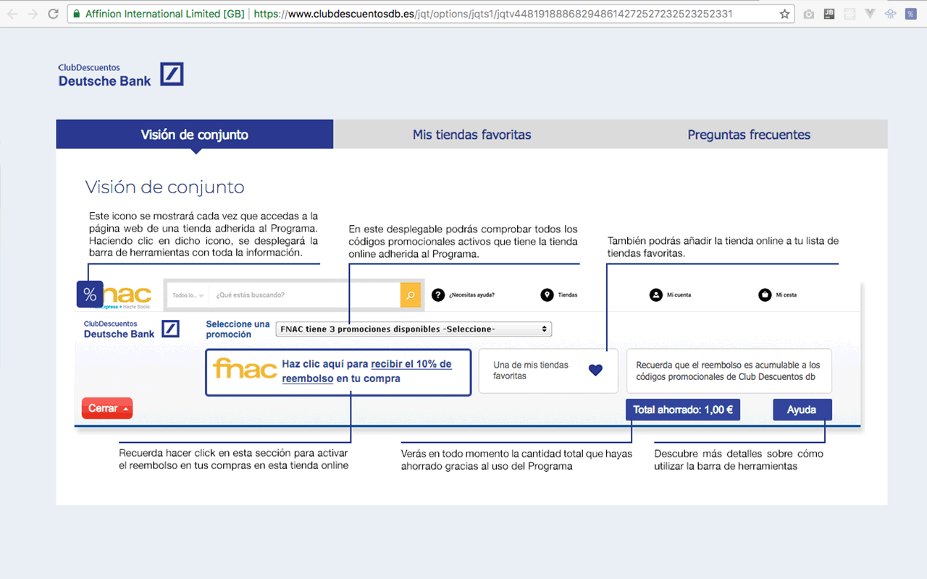Click the Mi cesta text link

coord(787,295)
